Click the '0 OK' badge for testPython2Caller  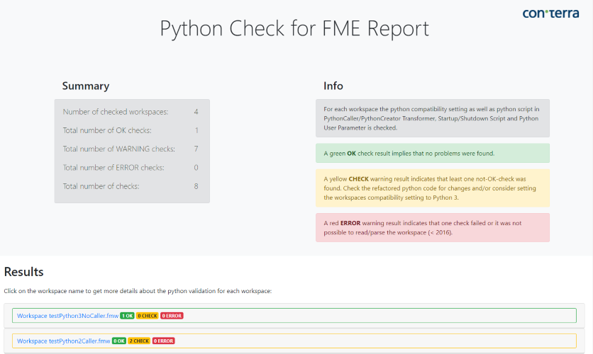(118, 341)
